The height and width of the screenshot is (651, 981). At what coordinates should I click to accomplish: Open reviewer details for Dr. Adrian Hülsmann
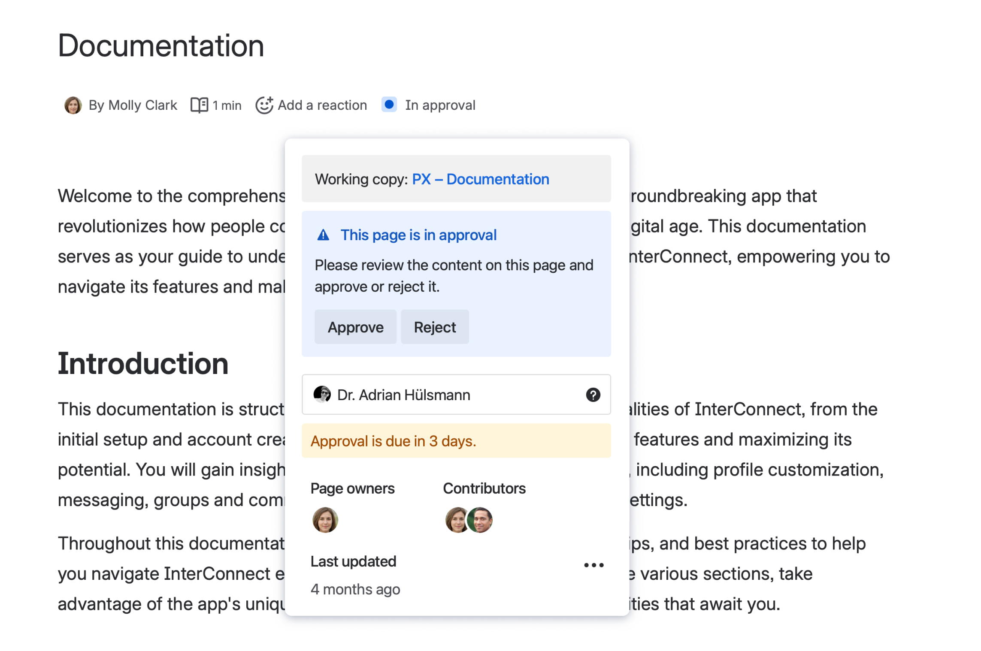pos(403,395)
